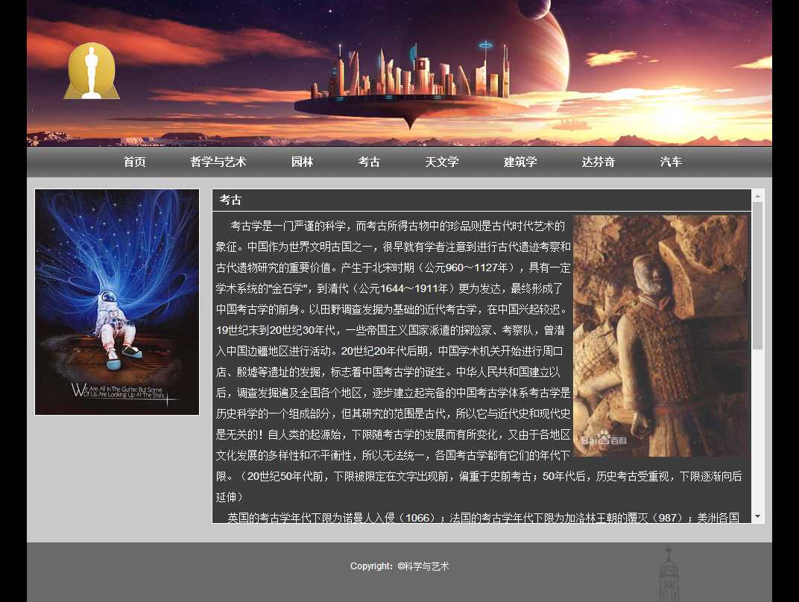This screenshot has width=799, height=602.
Task: Click the astronaut poster image on the left
Action: (117, 302)
